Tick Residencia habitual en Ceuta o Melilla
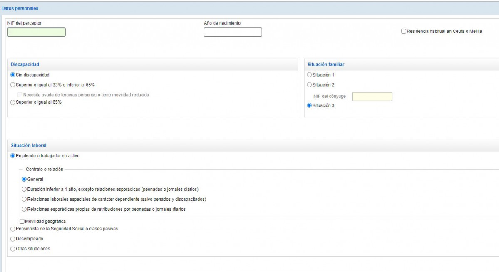Screen dimensions: 499x272 pos(404,31)
